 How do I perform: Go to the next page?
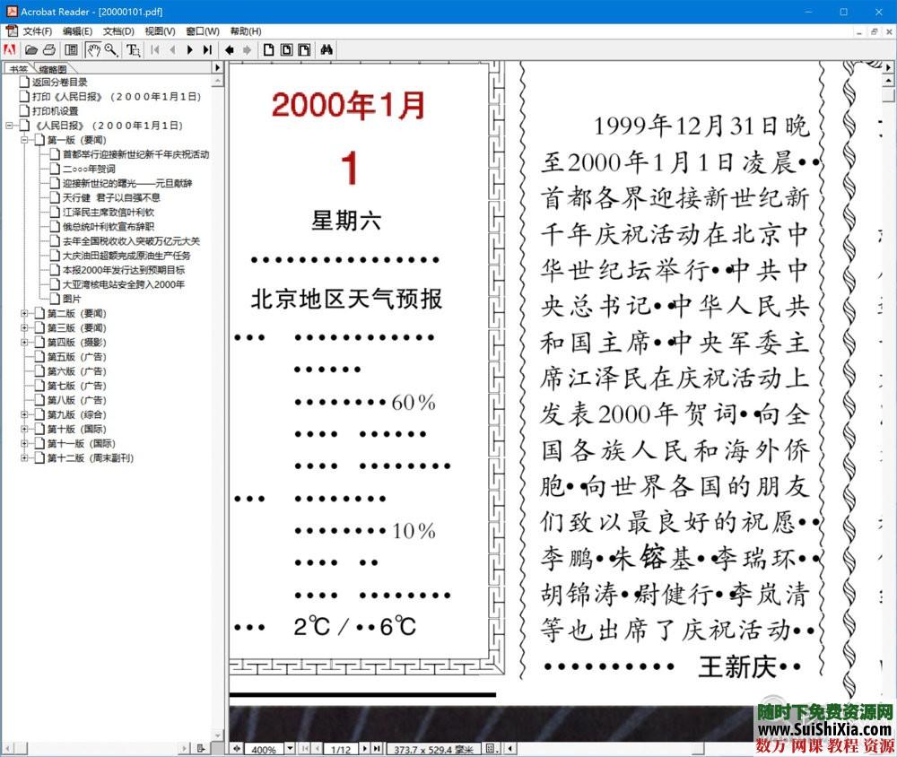click(190, 51)
